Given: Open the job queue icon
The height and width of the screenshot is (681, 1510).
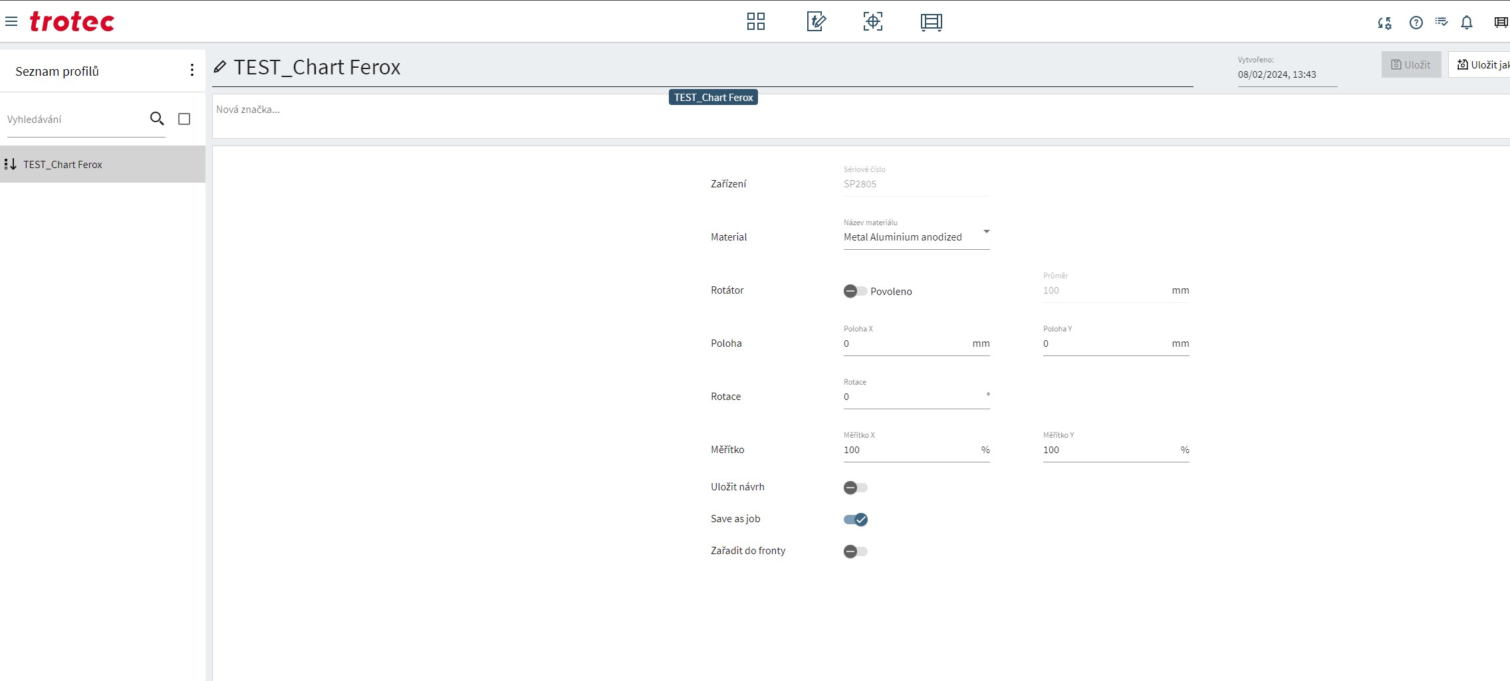Looking at the screenshot, I should [931, 22].
